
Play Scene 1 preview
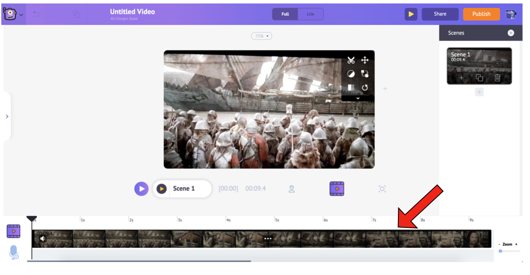point(162,189)
